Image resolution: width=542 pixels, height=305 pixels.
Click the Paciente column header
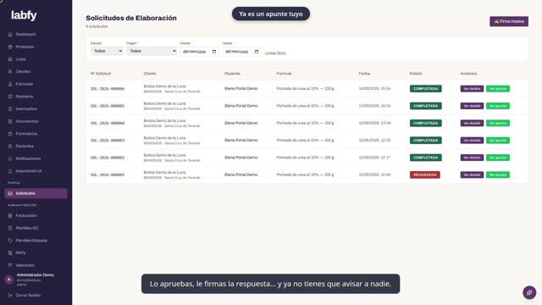coord(232,74)
